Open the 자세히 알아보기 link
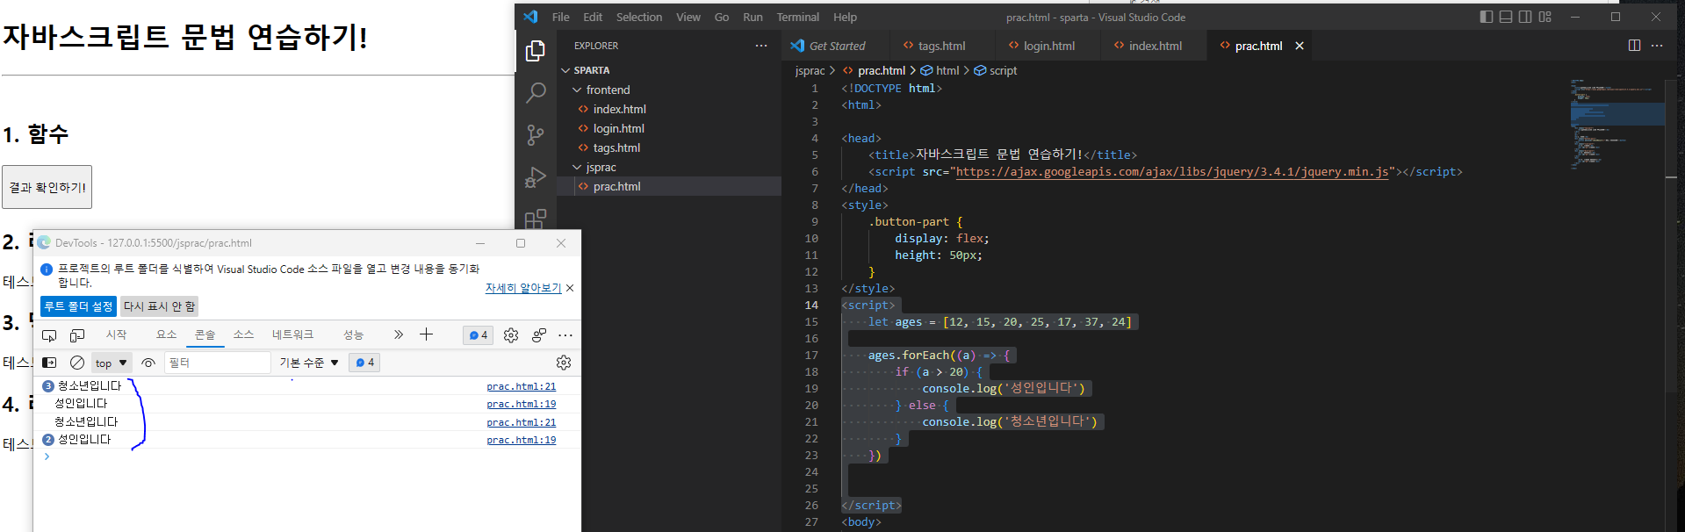This screenshot has height=532, width=1685. click(x=523, y=288)
